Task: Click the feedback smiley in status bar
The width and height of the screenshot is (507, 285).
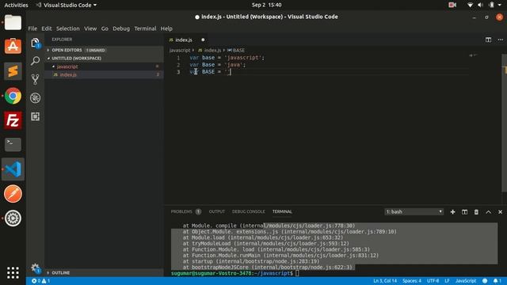Action: pos(485,281)
